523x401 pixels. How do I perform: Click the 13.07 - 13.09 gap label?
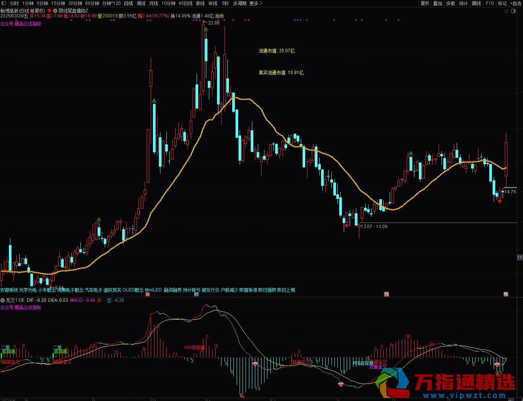pos(374,226)
